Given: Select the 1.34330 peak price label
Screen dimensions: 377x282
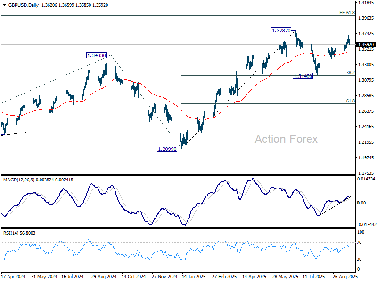Looking at the screenshot, I should click(96, 55).
